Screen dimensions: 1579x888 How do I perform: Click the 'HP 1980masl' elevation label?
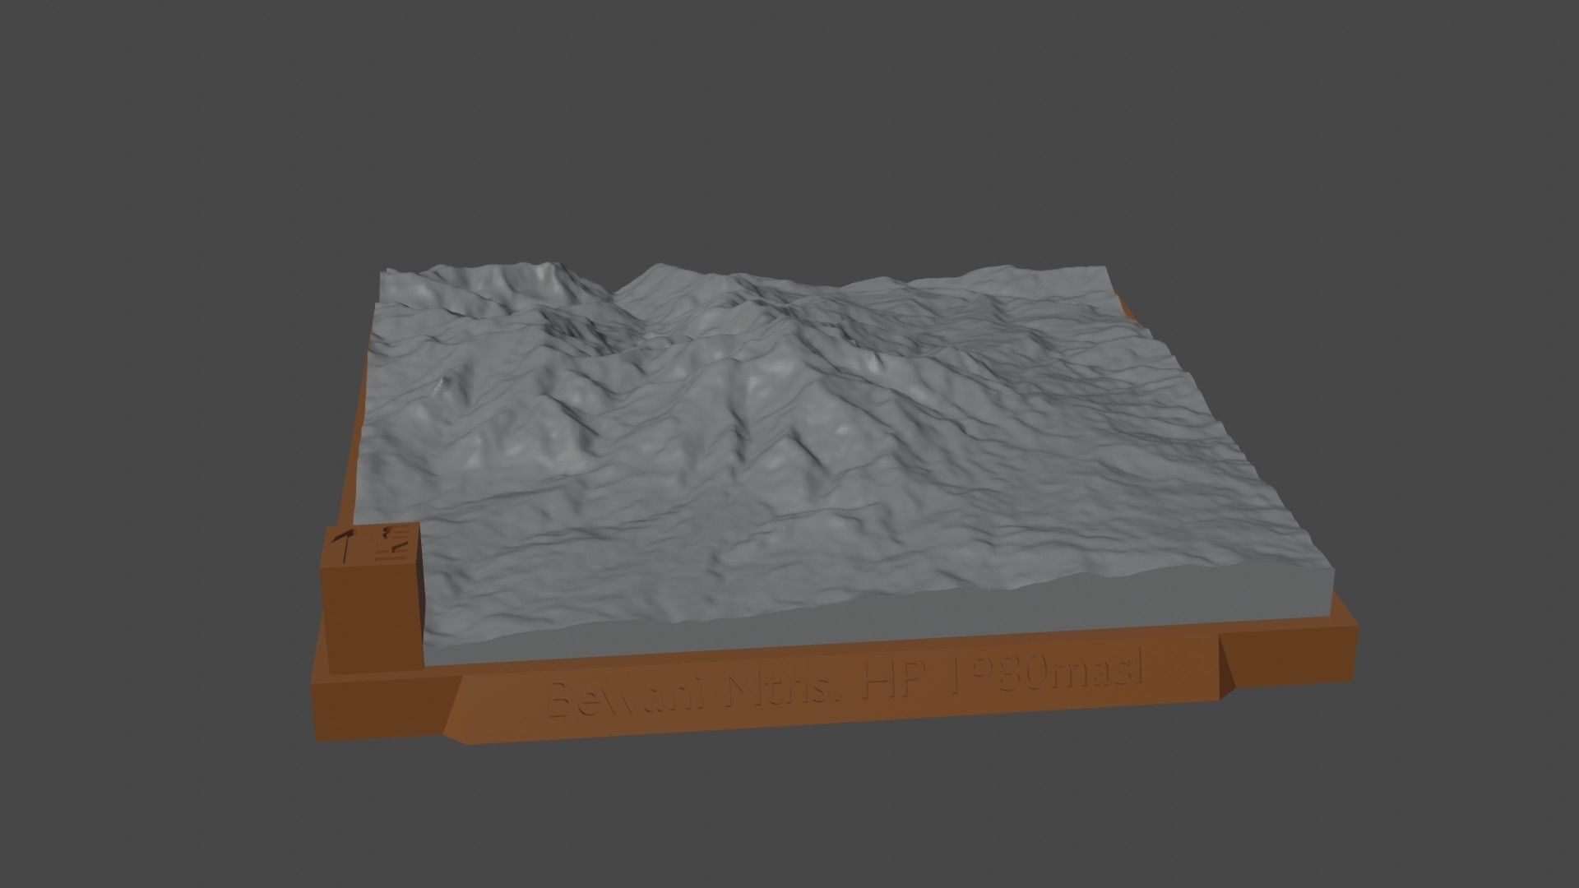pyautogui.click(x=1002, y=674)
